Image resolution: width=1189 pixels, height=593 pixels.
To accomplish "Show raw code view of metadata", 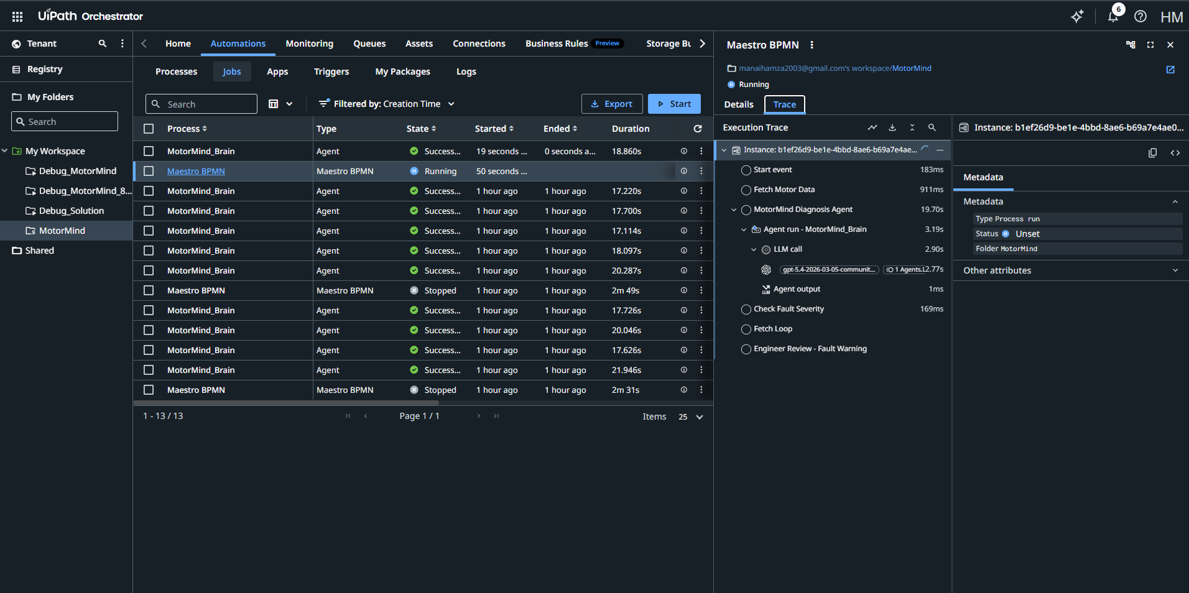I will 1175,153.
